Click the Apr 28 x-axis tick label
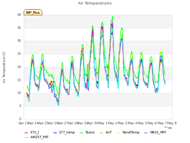190x143 pixels. point(73,123)
